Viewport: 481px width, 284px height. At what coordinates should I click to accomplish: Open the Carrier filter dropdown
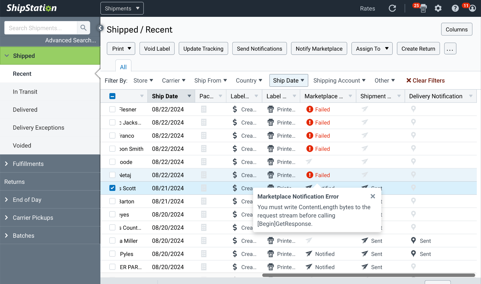tap(173, 80)
